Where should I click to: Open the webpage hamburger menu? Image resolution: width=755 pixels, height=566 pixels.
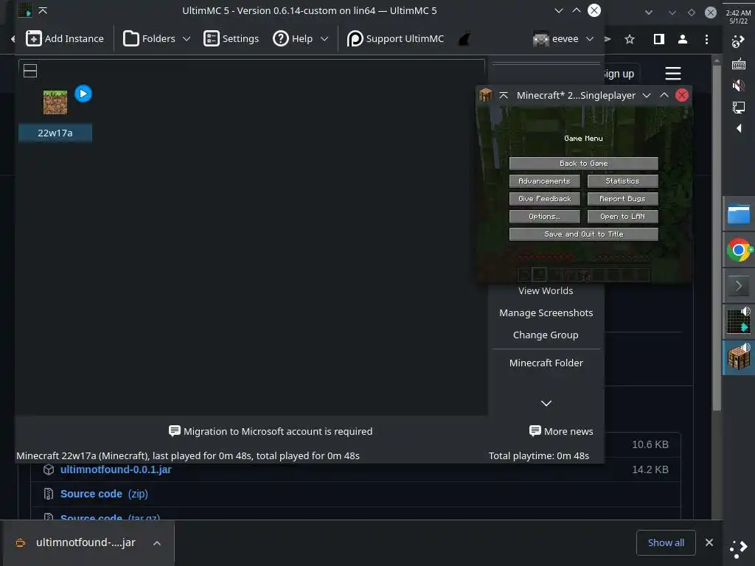(673, 74)
